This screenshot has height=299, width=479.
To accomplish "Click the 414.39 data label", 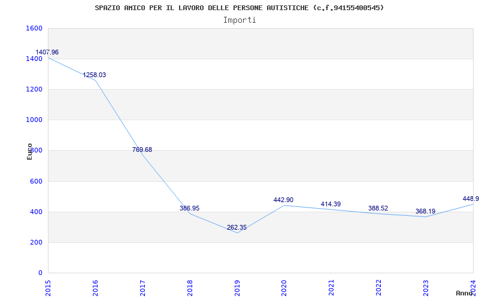I will click(x=331, y=204).
